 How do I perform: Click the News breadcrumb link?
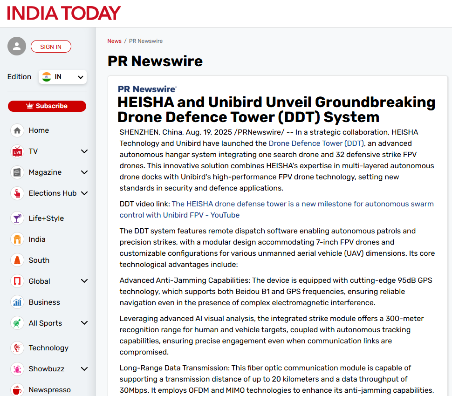pyautogui.click(x=114, y=41)
